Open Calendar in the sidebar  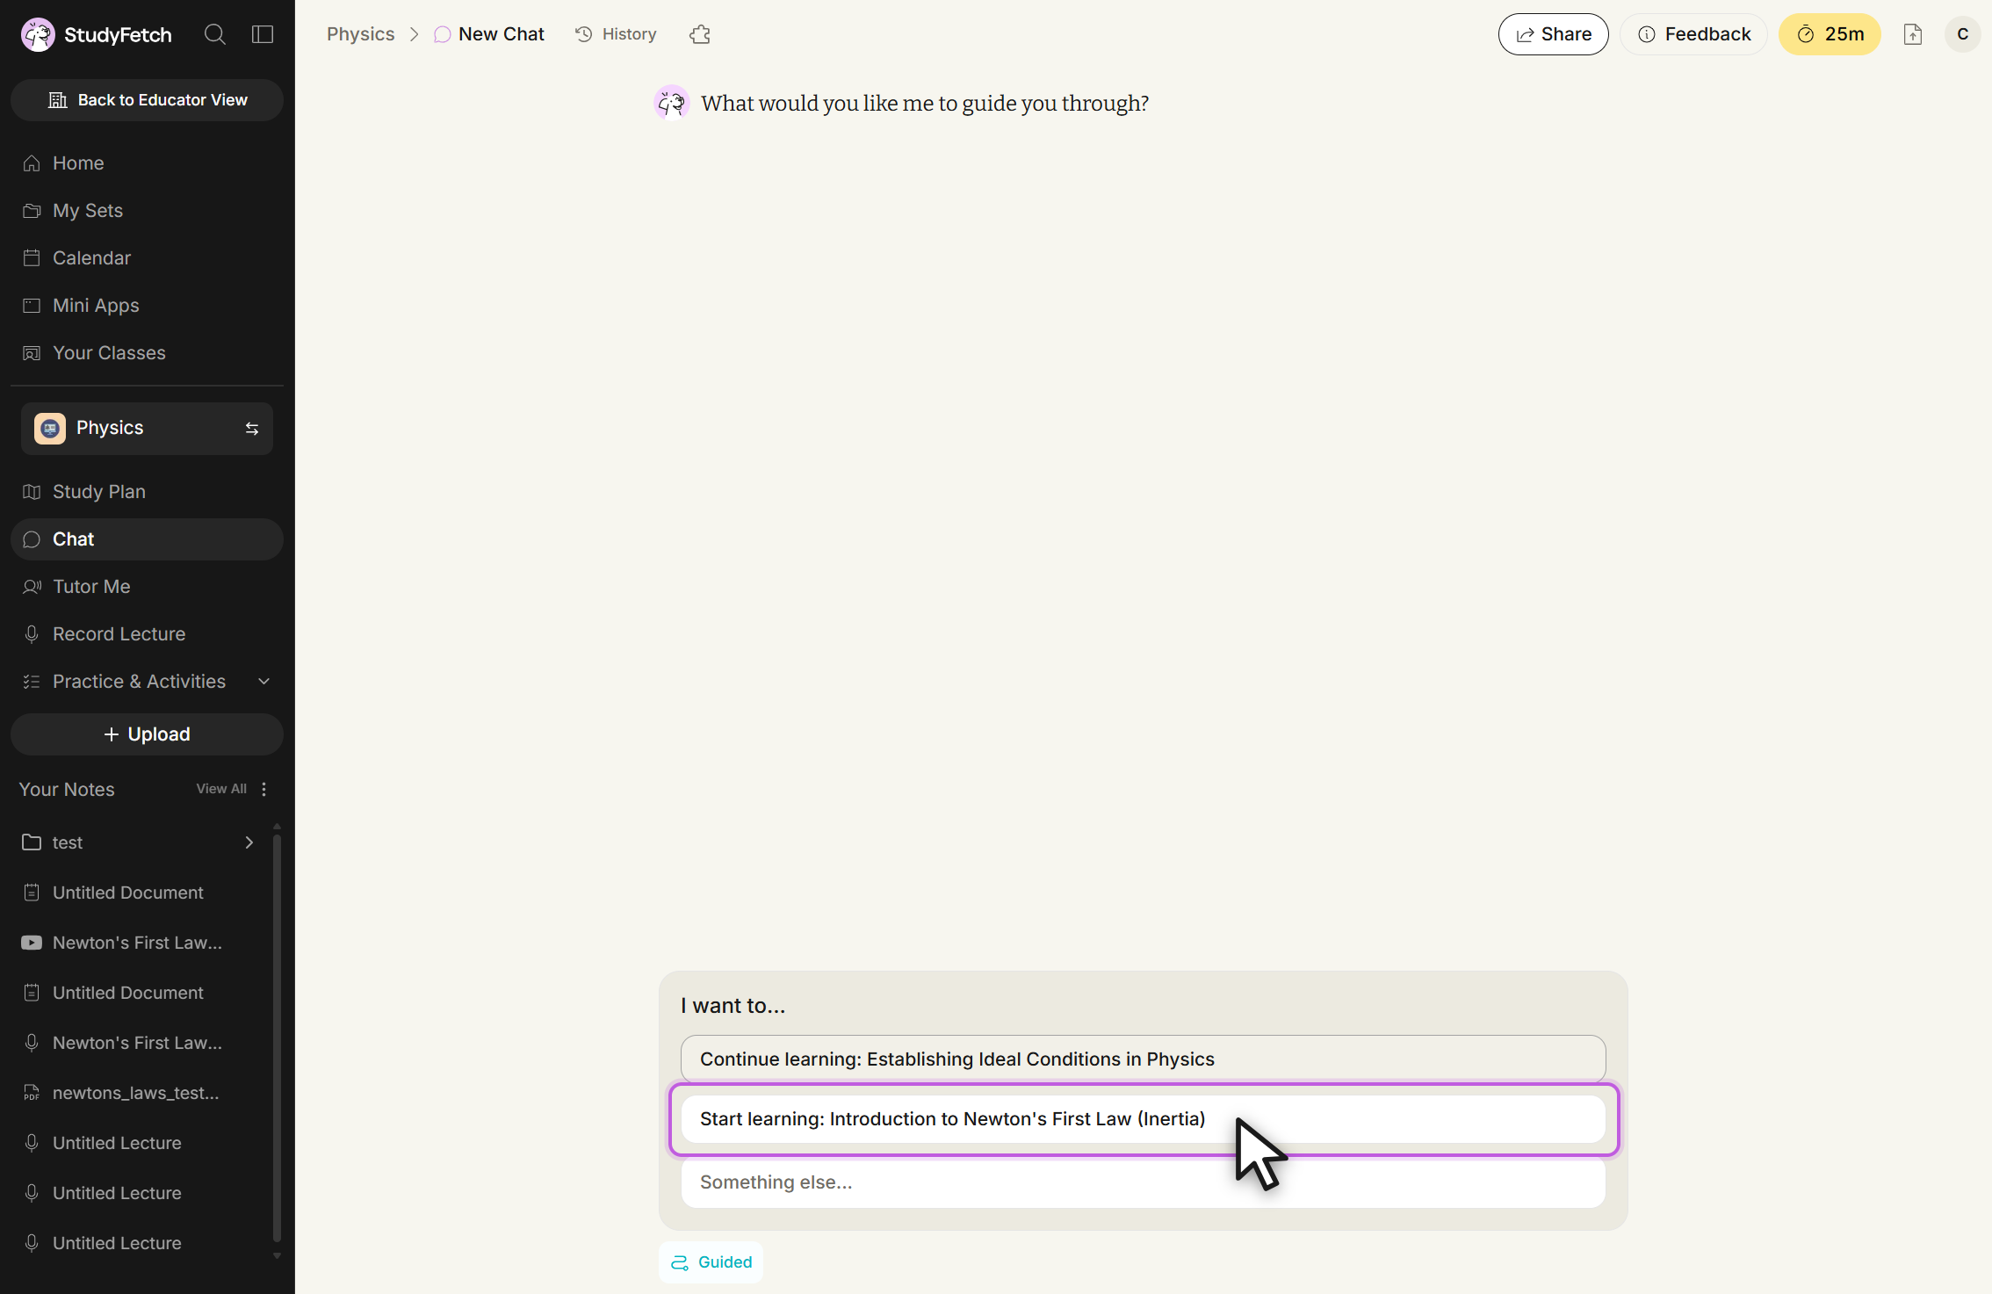[147, 258]
